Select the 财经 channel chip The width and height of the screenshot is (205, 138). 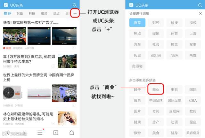tap(156, 23)
